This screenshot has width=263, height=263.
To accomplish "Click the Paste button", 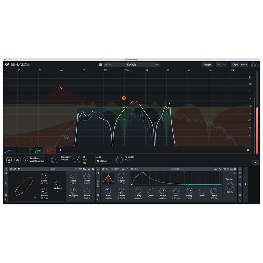I will [x=244, y=64].
